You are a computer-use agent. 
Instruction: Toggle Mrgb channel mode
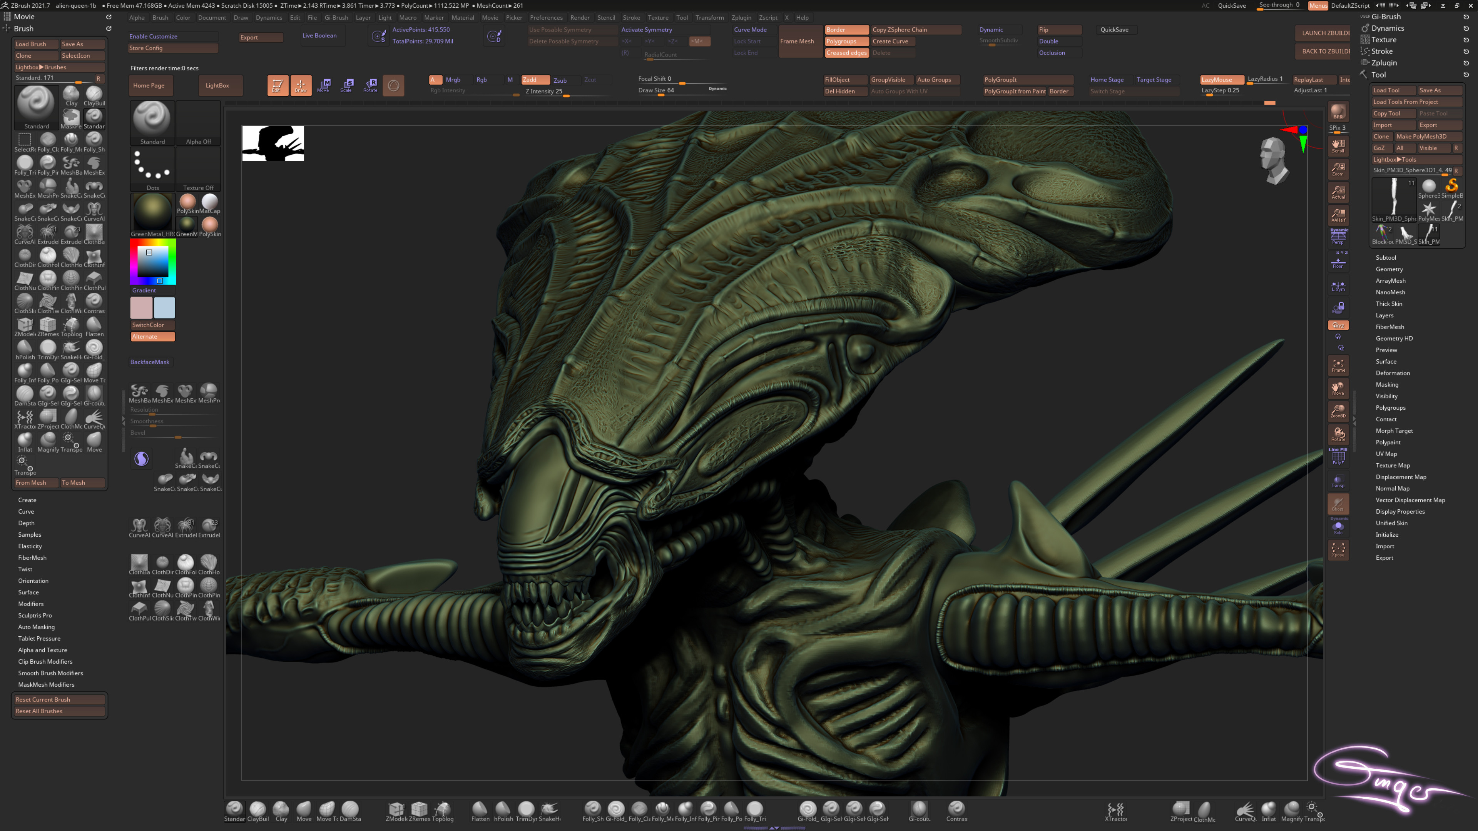click(x=453, y=80)
